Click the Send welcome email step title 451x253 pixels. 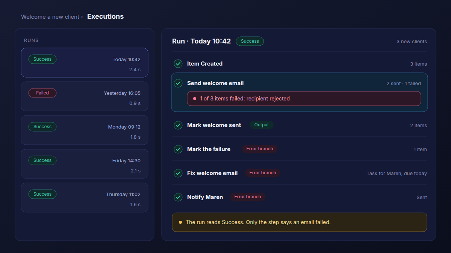[x=215, y=83]
